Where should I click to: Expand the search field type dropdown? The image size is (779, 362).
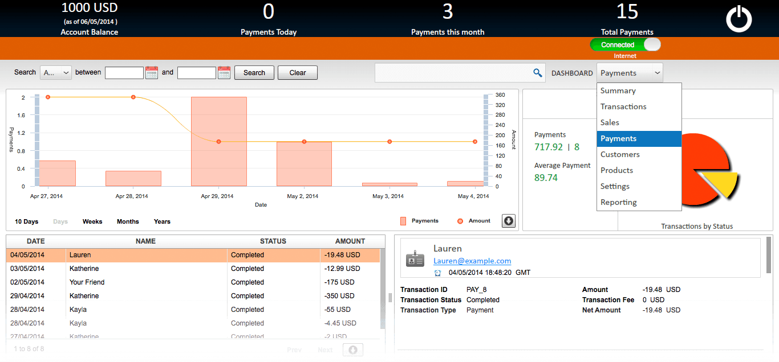(56, 72)
